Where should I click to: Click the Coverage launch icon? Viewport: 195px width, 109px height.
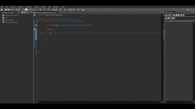[44, 10]
